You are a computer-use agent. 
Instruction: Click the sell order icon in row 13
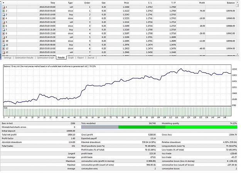pos(4,52)
